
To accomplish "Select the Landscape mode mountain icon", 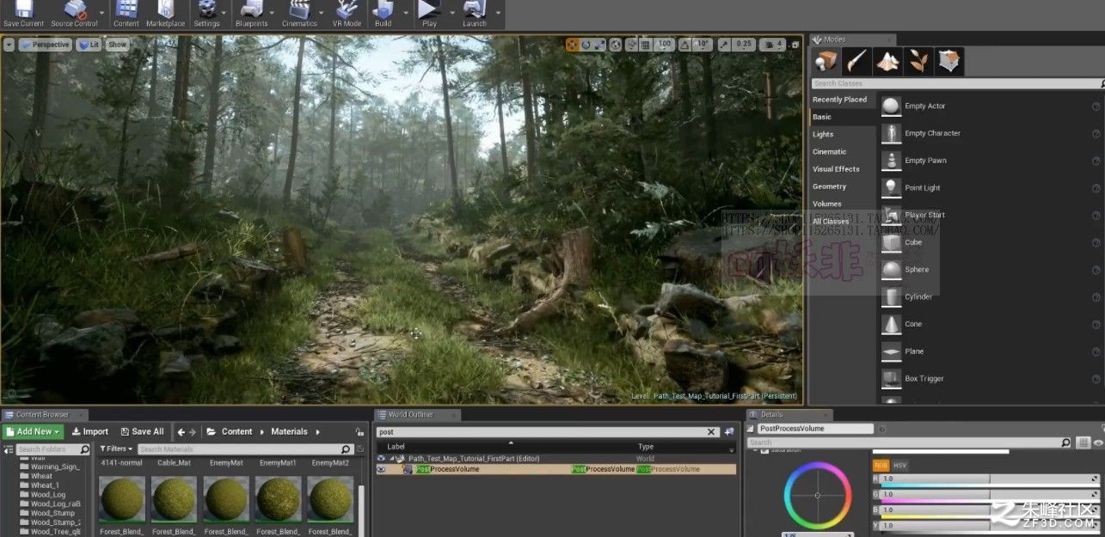I will [x=887, y=61].
